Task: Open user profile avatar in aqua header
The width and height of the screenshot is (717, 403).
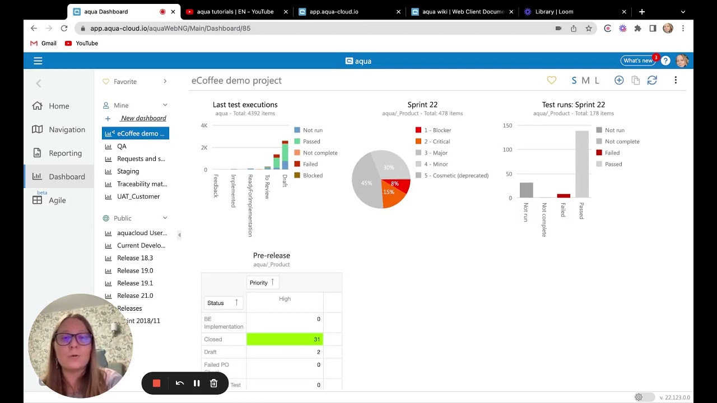Action: [682, 61]
